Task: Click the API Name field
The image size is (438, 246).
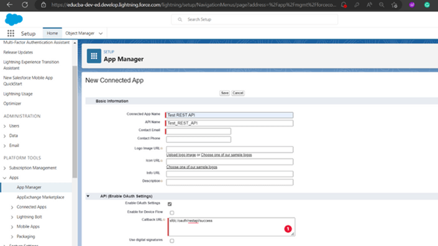Action: (x=230, y=123)
